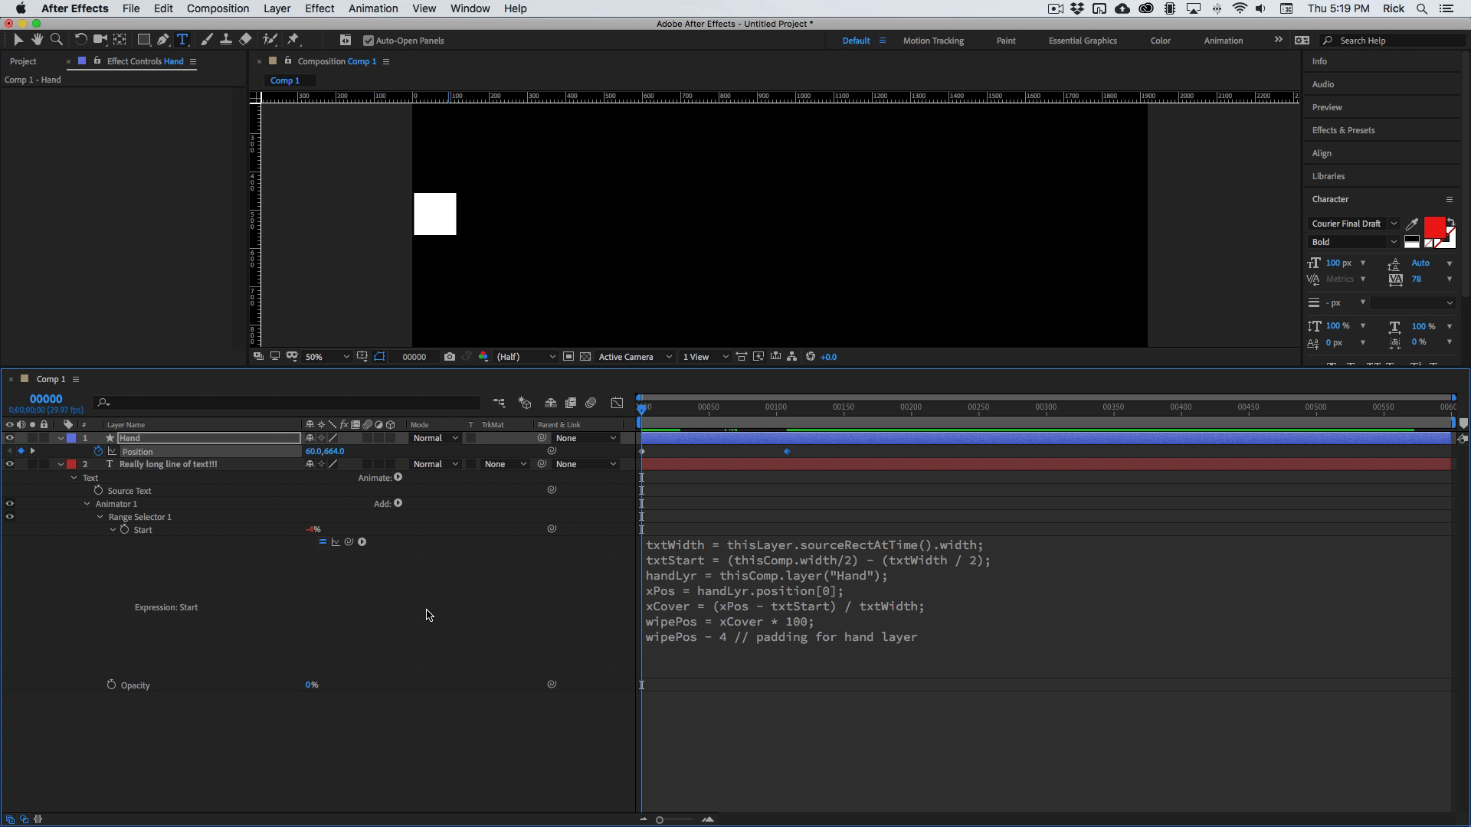
Task: Open the Effects & Presets panel
Action: point(1342,130)
